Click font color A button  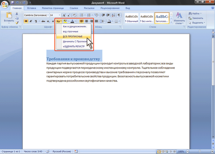click(72, 21)
